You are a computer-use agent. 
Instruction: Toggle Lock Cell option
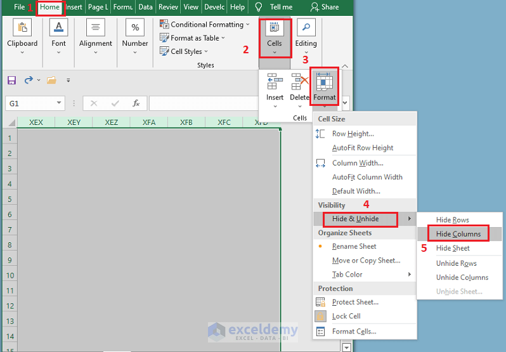coord(365,316)
